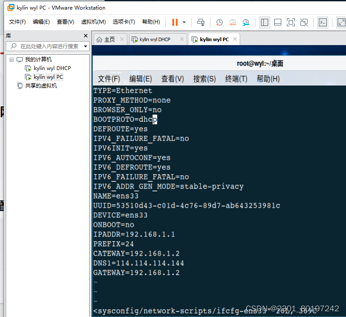Click the IPADDR=192.168.1.1 line

point(134,234)
